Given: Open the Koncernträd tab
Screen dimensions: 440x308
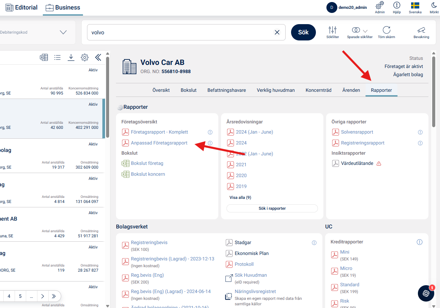Looking at the screenshot, I should (x=319, y=90).
